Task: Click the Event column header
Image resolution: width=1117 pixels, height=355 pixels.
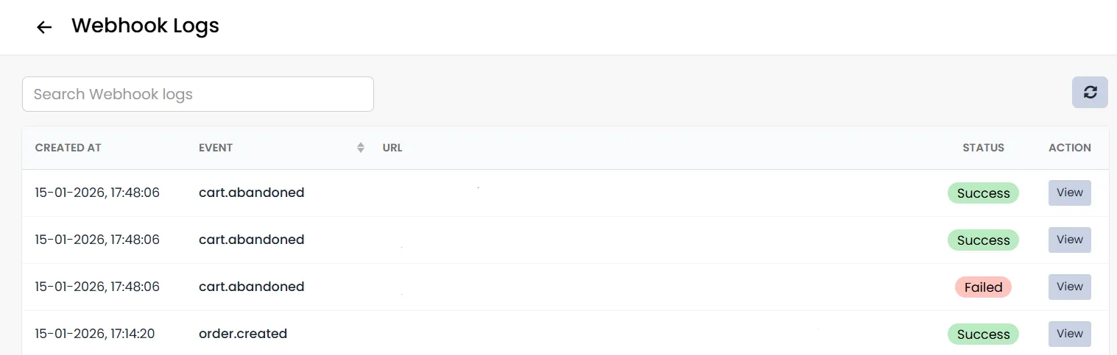Action: point(216,148)
